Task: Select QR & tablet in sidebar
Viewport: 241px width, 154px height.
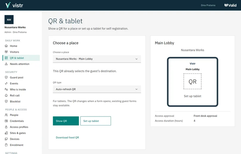Action: pyautogui.click(x=21, y=58)
